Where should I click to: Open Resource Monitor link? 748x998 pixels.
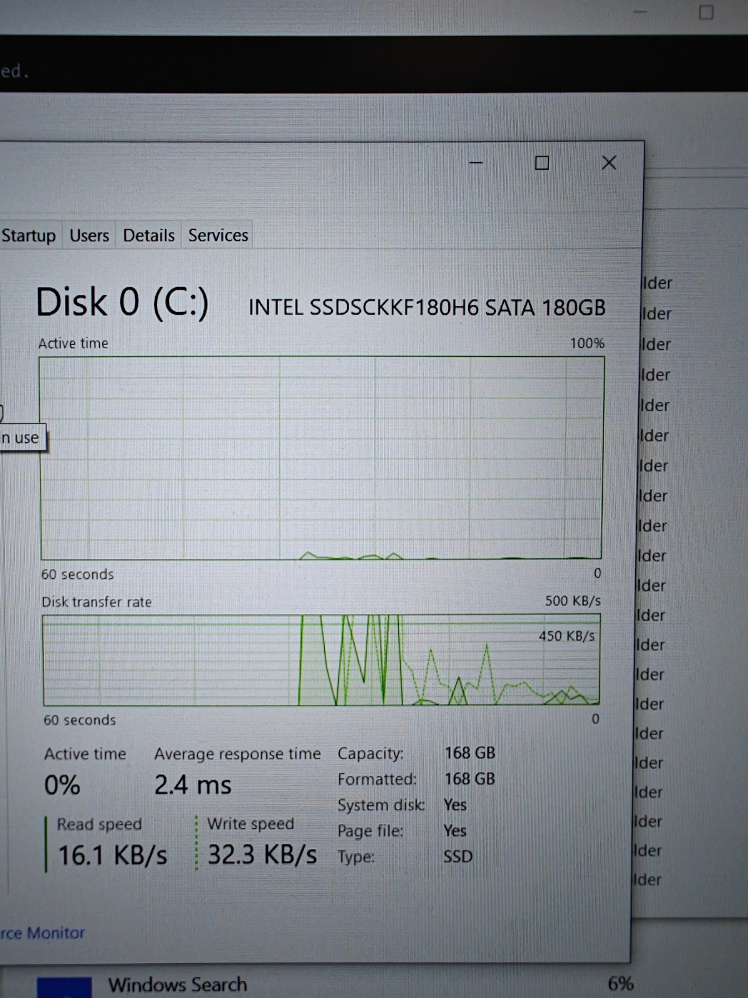click(42, 933)
